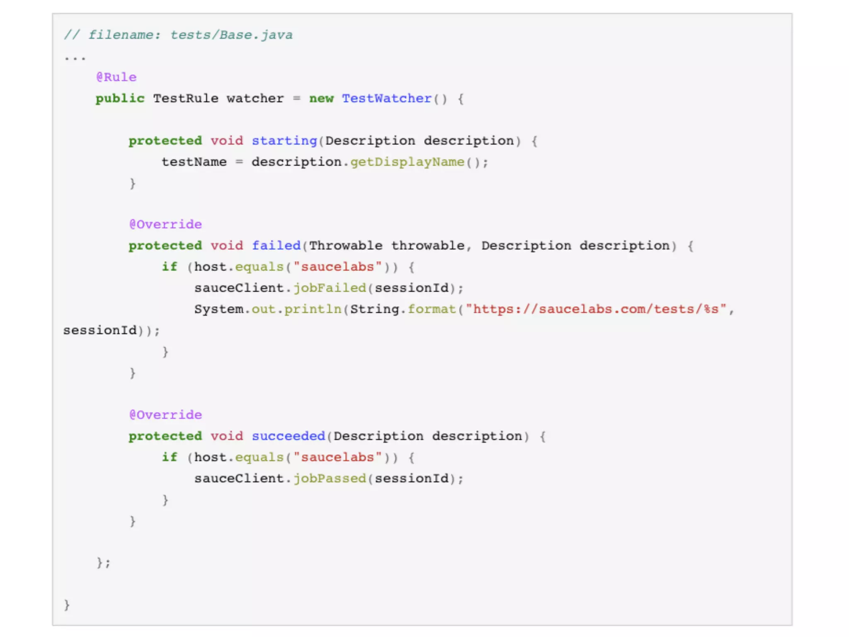Click the testName variable
This screenshot has height=637, width=849.
tap(194, 162)
